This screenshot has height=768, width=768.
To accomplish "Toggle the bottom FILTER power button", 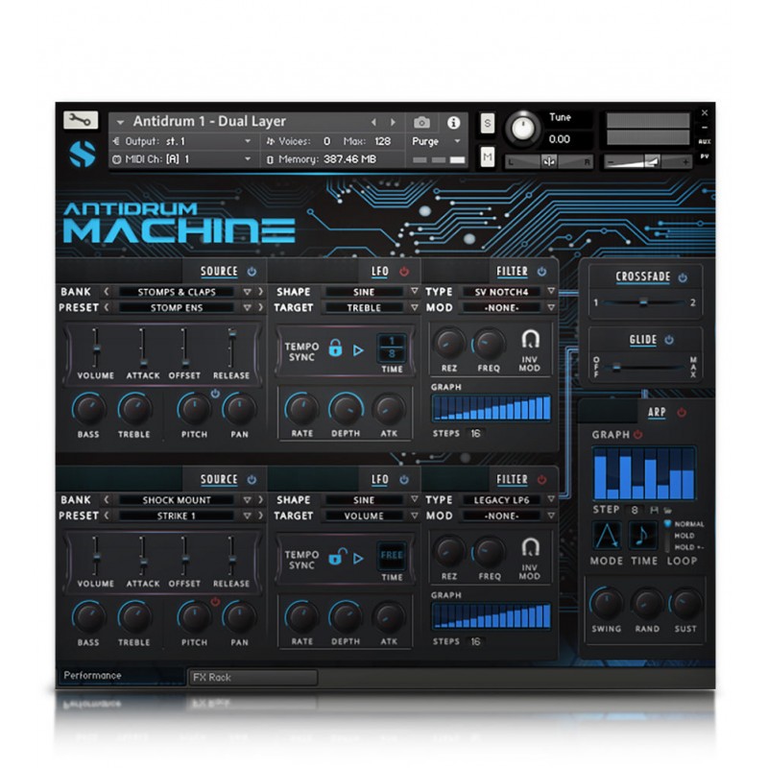I will click(x=542, y=479).
